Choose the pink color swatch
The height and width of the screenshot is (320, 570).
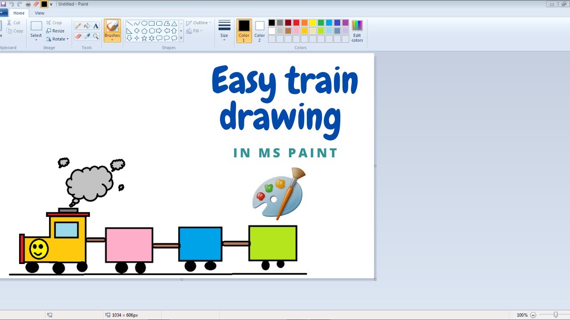coord(296,31)
